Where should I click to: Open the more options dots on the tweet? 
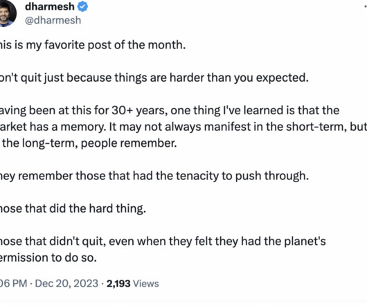click(366, 7)
